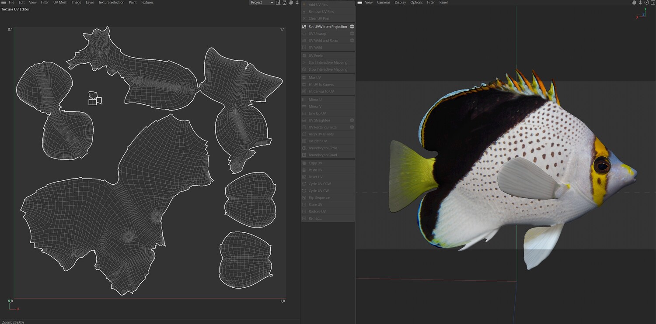Click the Max UV command
656x324 pixels.
tap(328, 78)
